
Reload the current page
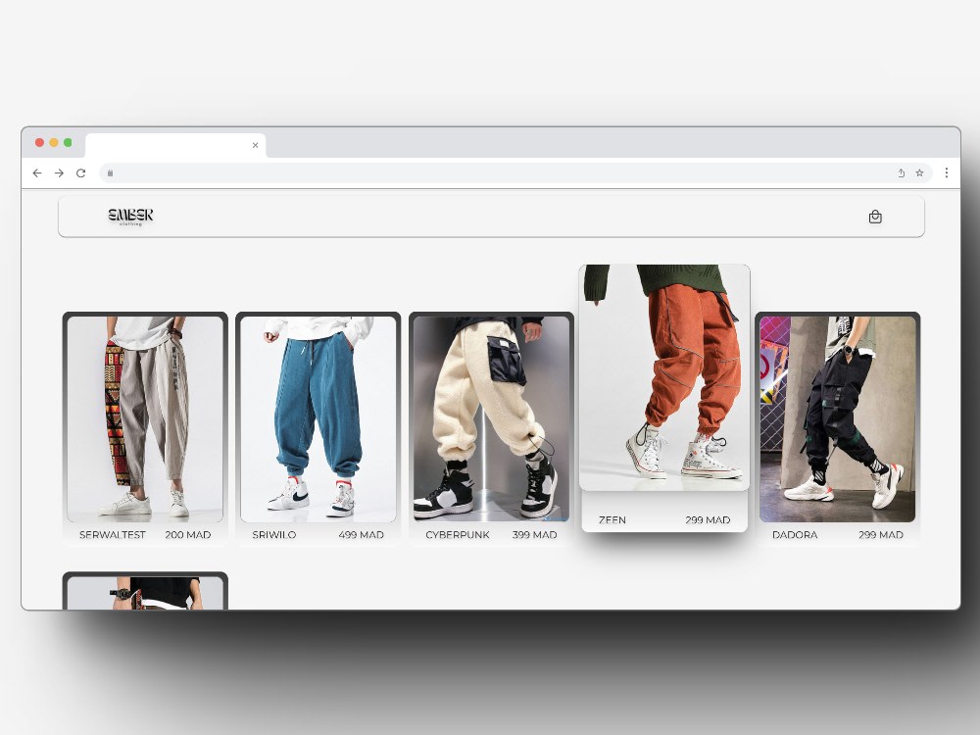click(x=81, y=172)
